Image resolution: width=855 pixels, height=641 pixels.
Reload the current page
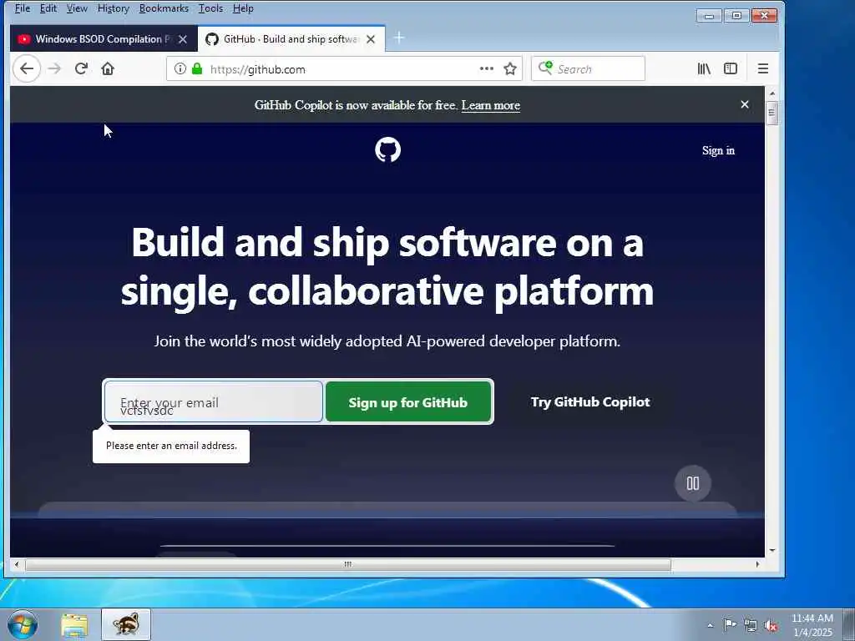point(81,68)
